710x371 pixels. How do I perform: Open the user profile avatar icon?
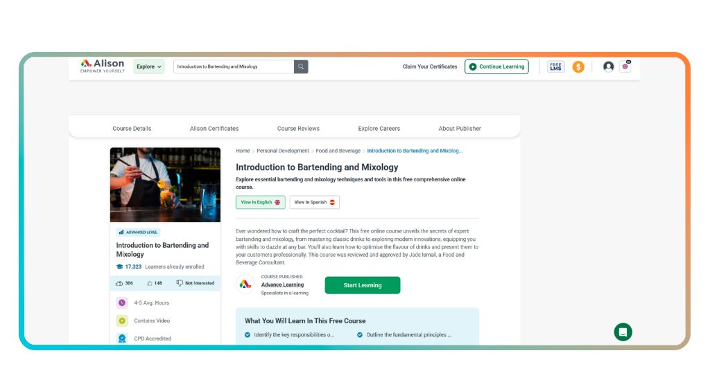608,66
